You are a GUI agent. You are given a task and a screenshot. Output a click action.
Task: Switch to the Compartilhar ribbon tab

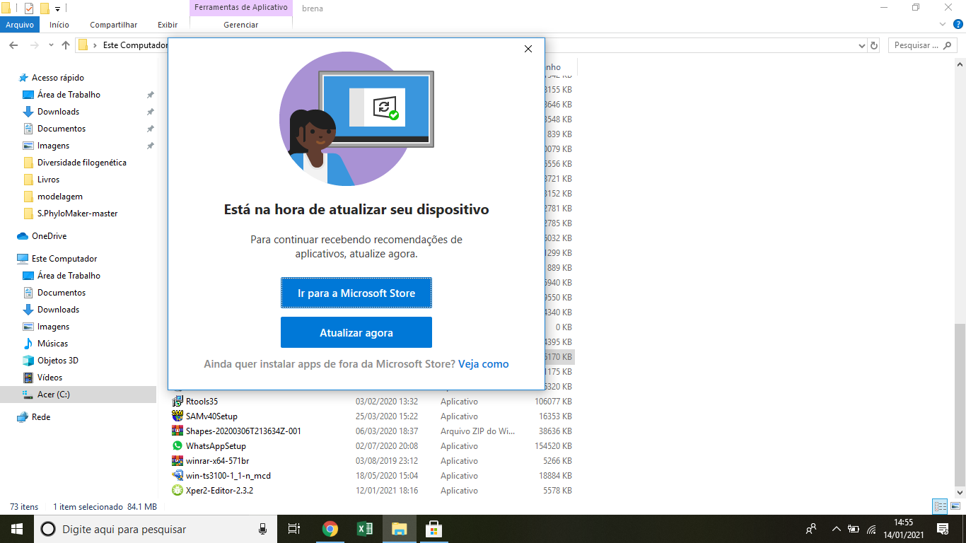pyautogui.click(x=112, y=25)
